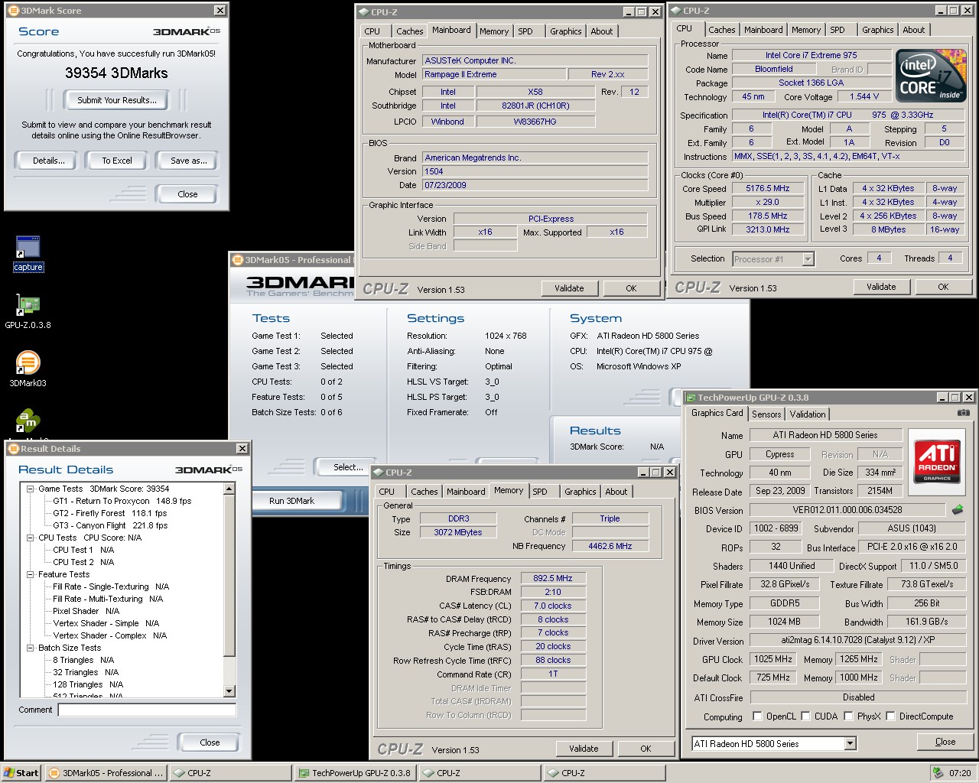Image resolution: width=979 pixels, height=783 pixels.
Task: Click the Result Details scrollbar up arrow
Action: 229,489
